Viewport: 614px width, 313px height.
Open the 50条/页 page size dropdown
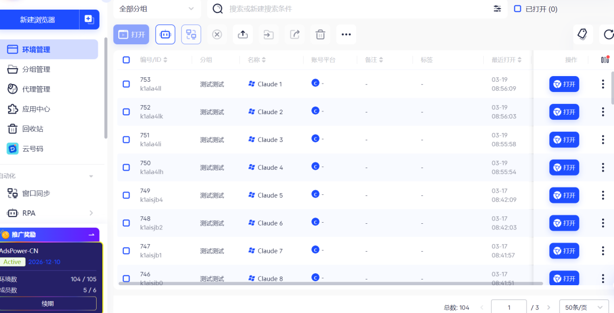point(584,307)
